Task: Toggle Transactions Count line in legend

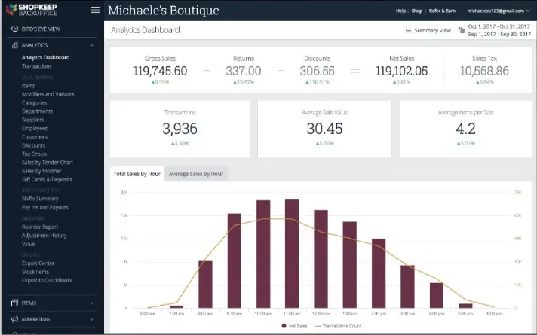Action: coord(340,326)
